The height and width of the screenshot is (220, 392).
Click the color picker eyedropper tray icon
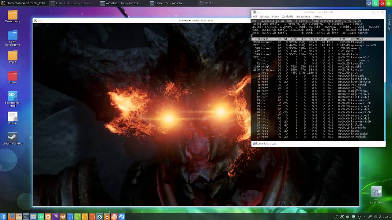pos(370,217)
